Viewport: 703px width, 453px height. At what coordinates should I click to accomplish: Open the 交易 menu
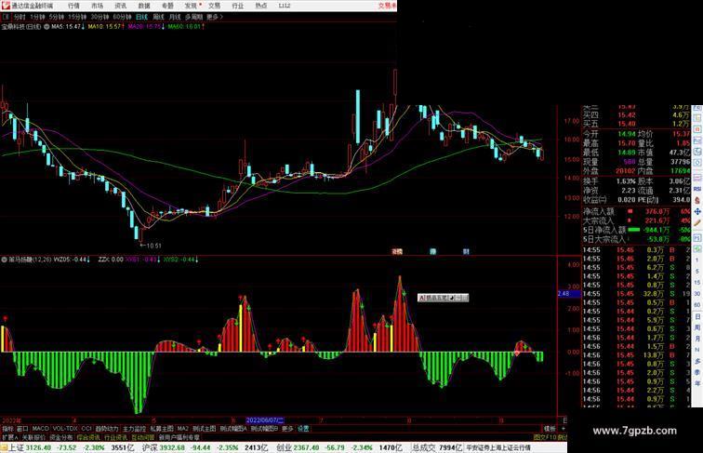[214, 6]
